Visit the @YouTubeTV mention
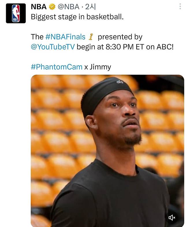Screen dimensions: 190x227 pos(53,47)
